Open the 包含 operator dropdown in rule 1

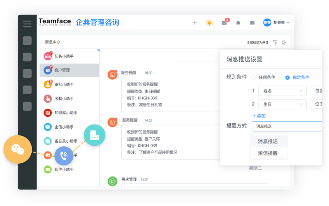pos(316,91)
